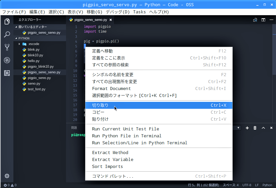Image resolution: width=276 pixels, height=188 pixels.
Task: Open servo.py in the explorer
Action: click(40, 84)
